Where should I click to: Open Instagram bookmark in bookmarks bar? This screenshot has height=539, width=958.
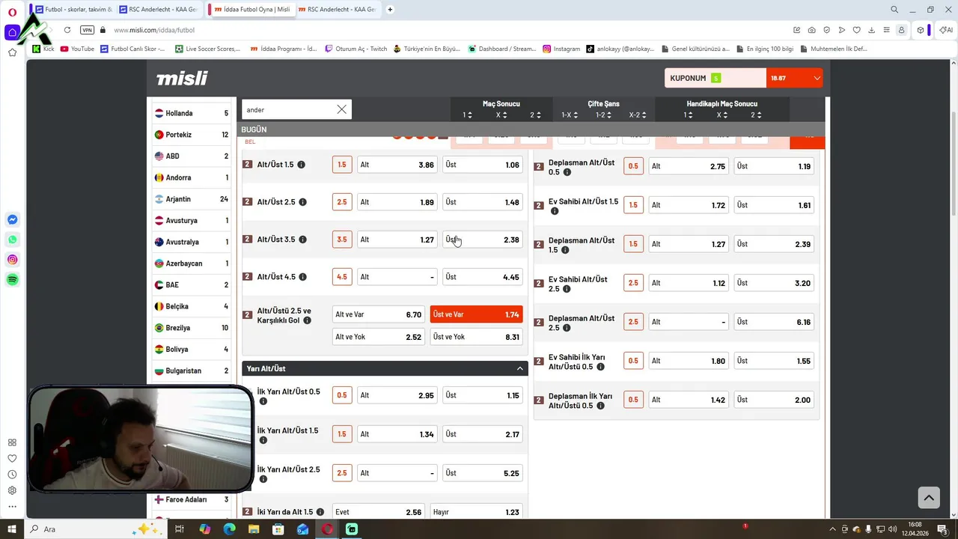[x=561, y=49]
